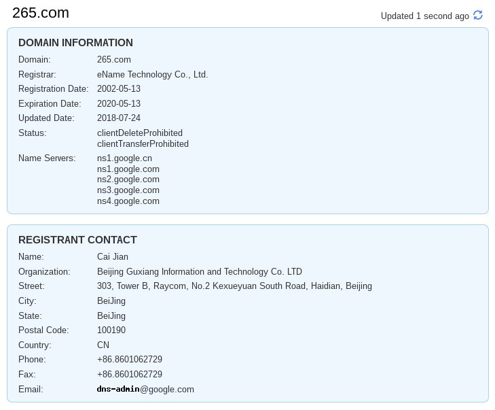This screenshot has width=495, height=410.
Task: Click the refresh icon beside Updated
Action: 478,15
